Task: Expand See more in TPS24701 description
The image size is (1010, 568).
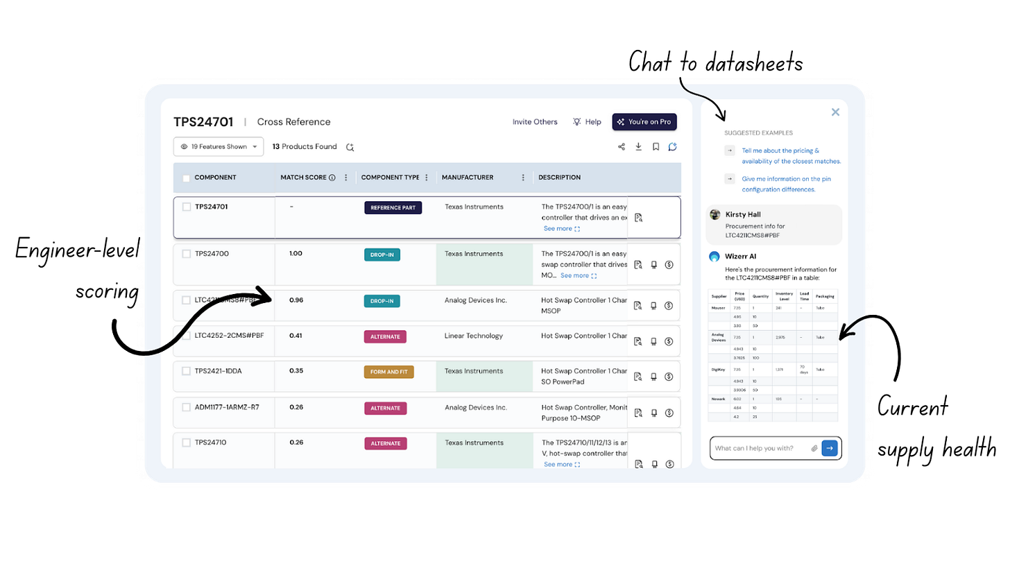Action: coord(562,228)
